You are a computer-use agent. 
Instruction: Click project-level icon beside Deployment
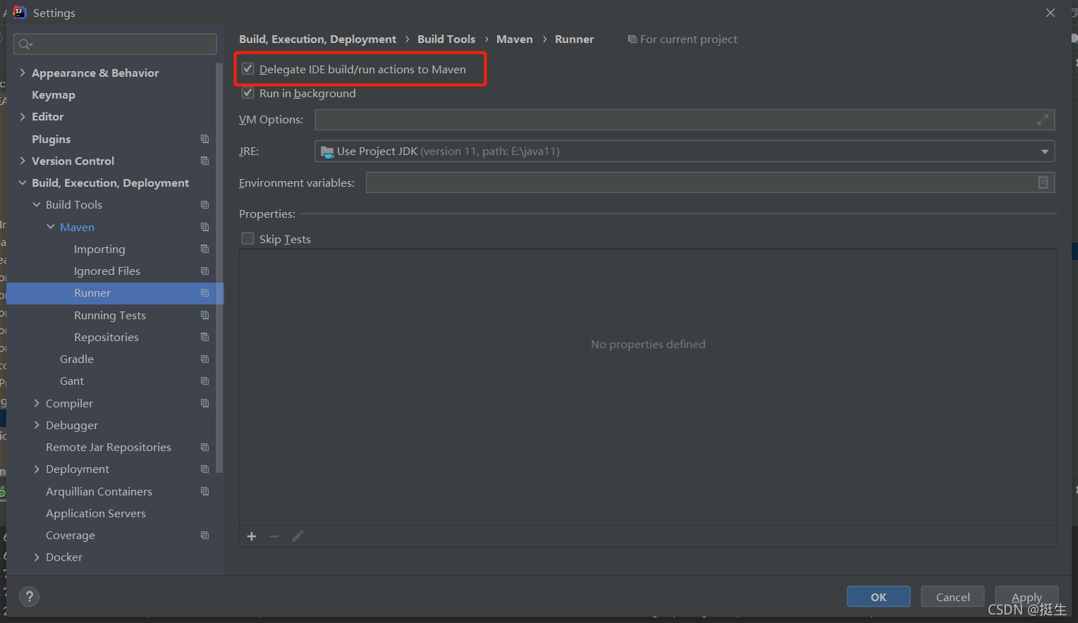click(204, 469)
